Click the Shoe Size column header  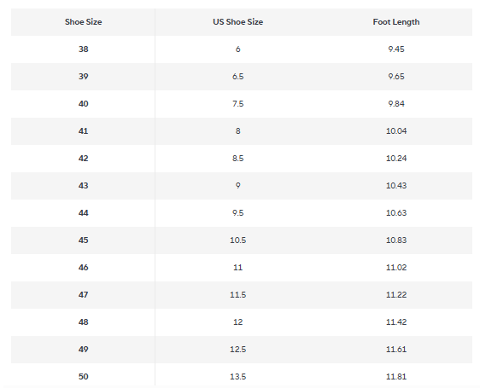tap(83, 22)
